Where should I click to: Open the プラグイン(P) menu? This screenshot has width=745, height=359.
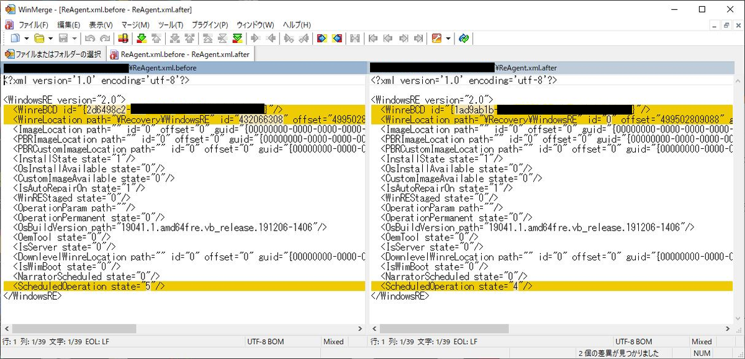tap(209, 25)
